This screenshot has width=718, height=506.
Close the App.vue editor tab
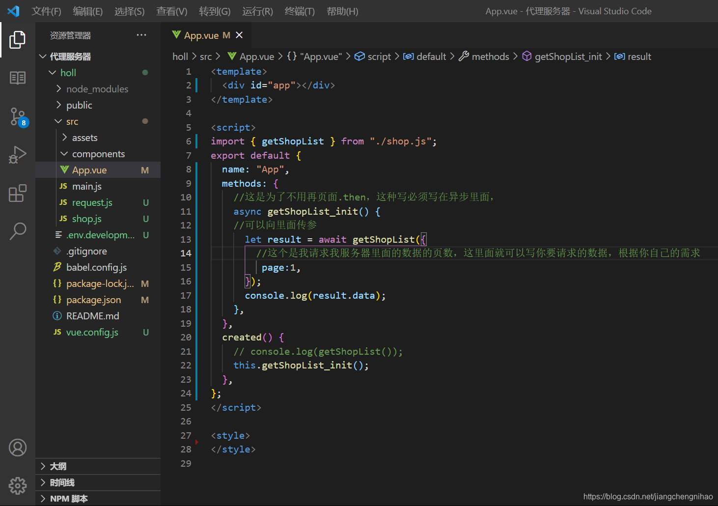pyautogui.click(x=239, y=35)
